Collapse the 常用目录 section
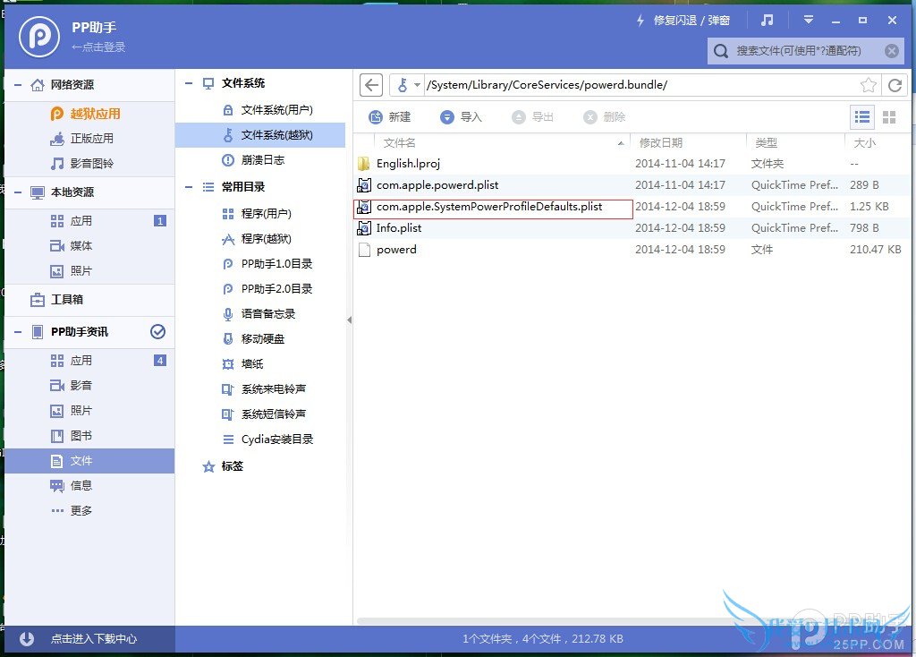Viewport: 916px width, 657px height. pos(187,187)
